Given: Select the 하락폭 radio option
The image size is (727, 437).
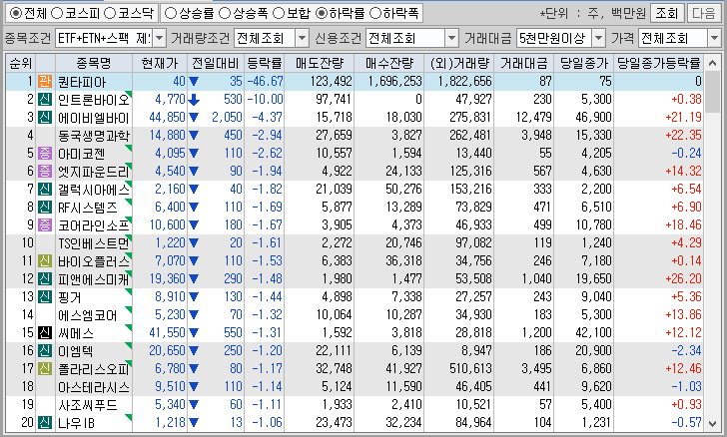Looking at the screenshot, I should coord(374,13).
